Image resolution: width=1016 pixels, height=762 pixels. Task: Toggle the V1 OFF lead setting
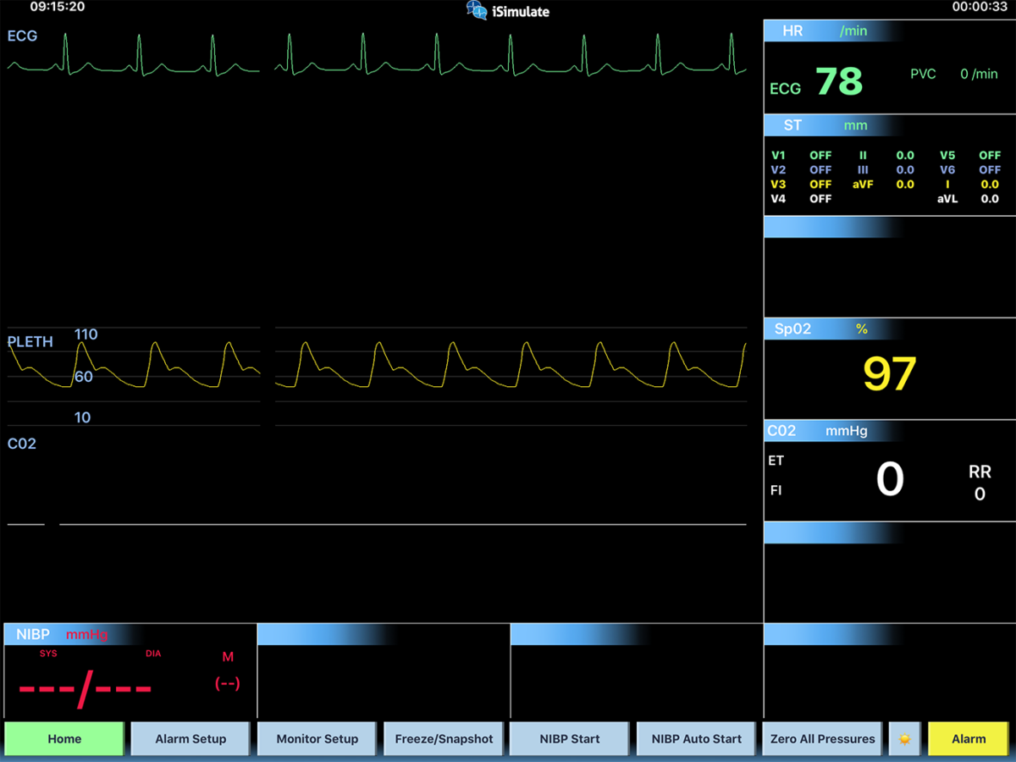click(800, 156)
